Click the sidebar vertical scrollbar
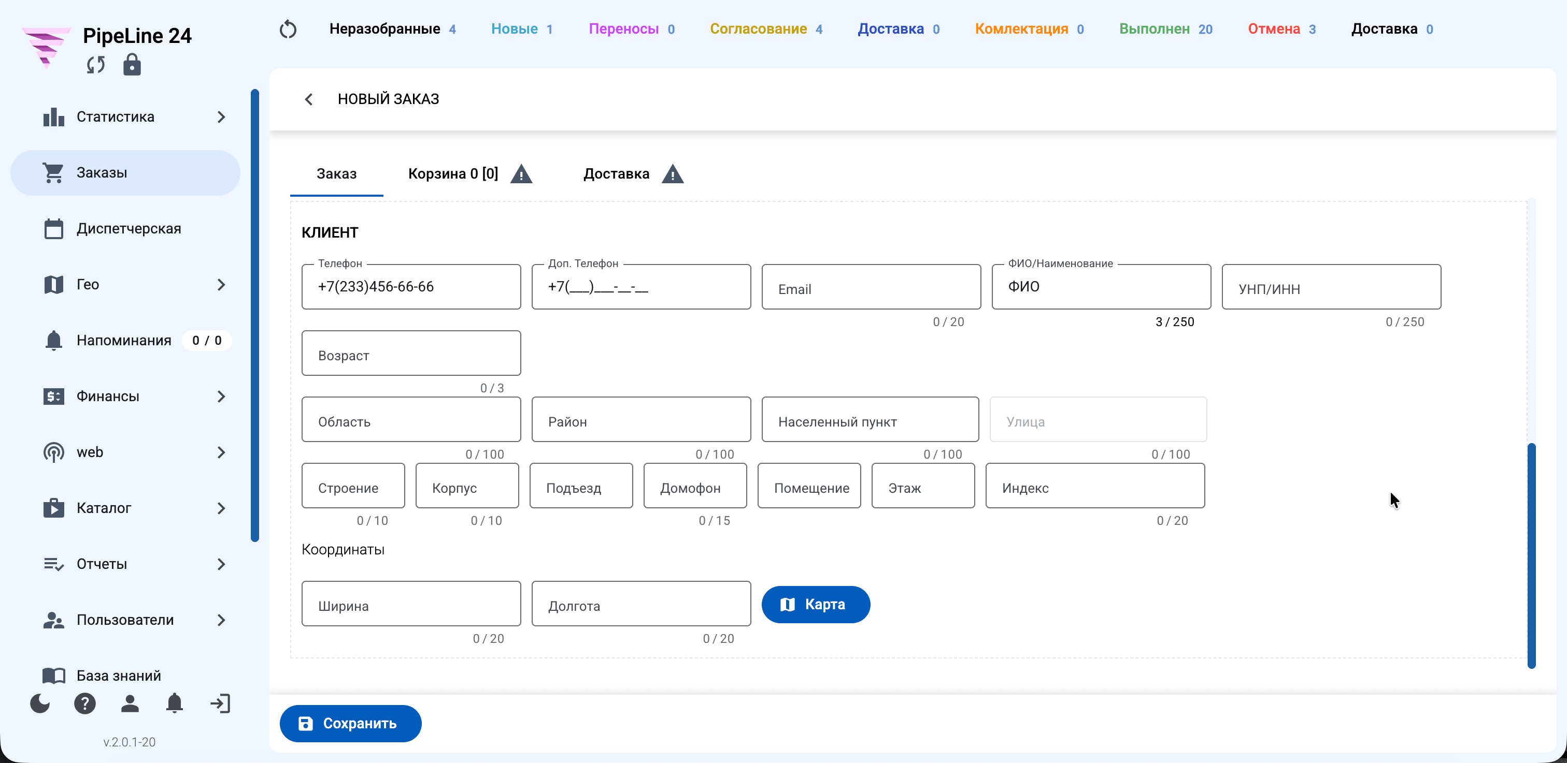 click(255, 315)
